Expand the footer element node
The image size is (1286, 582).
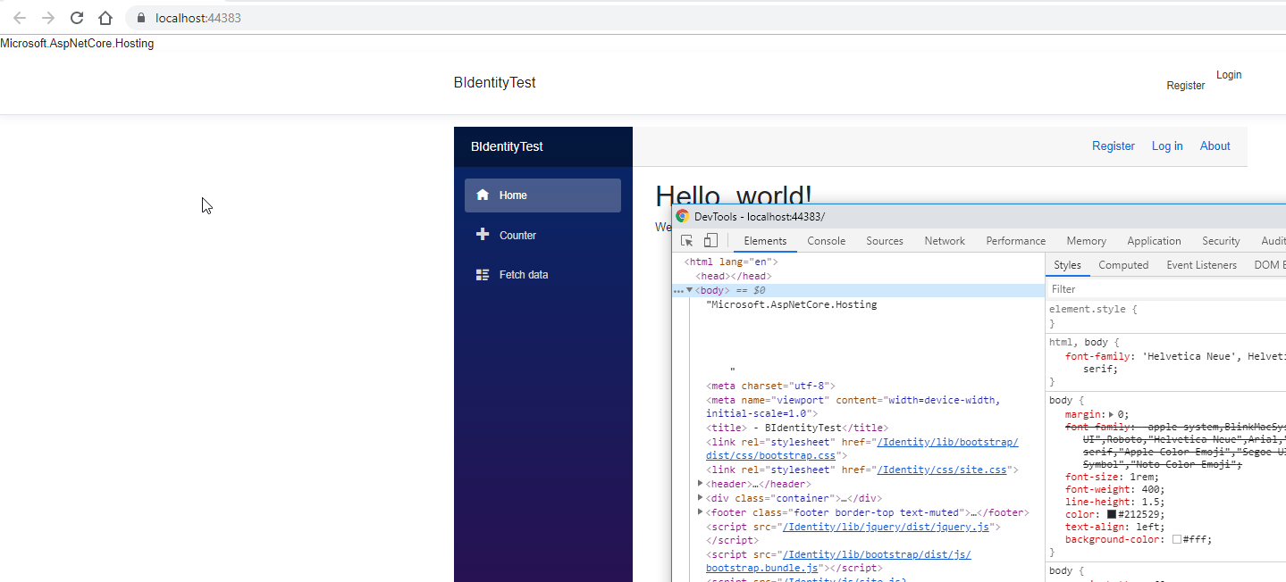701,512
